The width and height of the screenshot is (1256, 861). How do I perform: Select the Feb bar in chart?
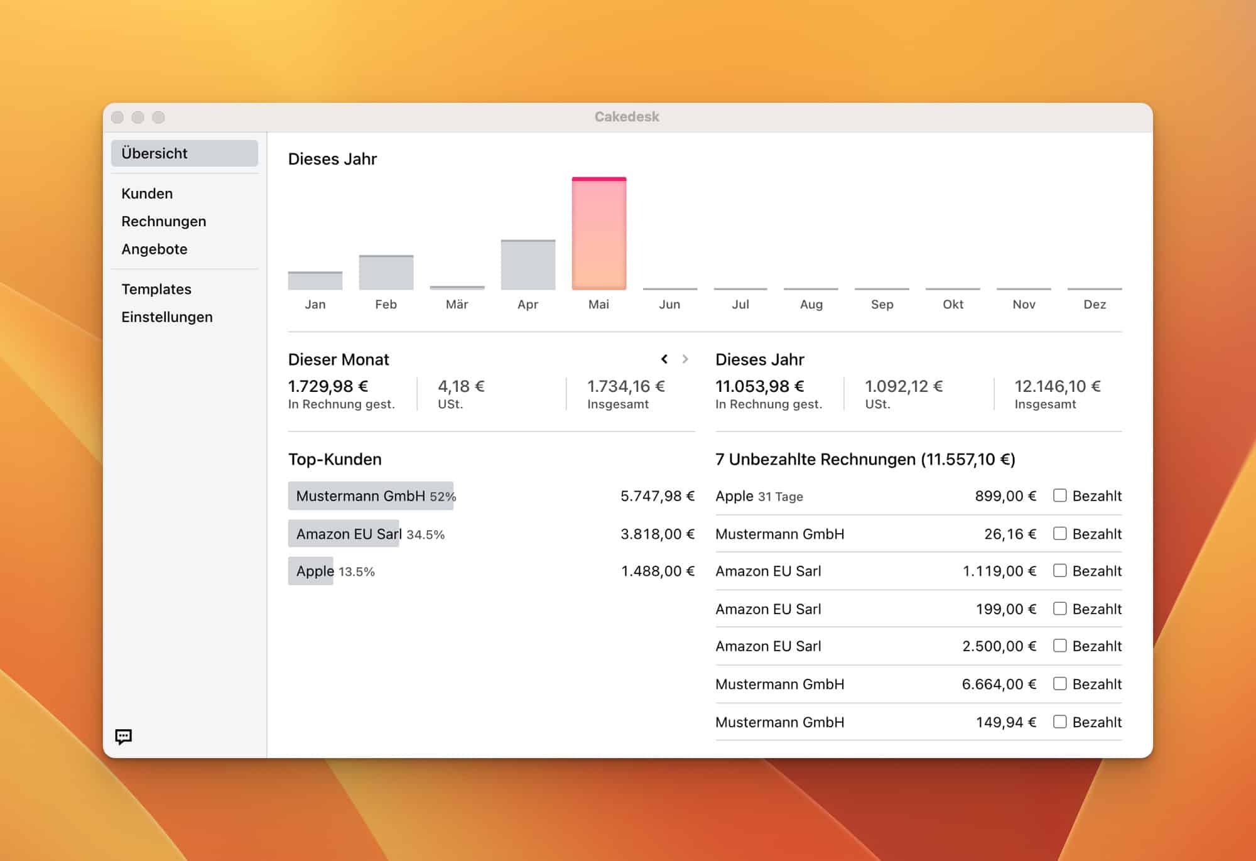pos(386,273)
